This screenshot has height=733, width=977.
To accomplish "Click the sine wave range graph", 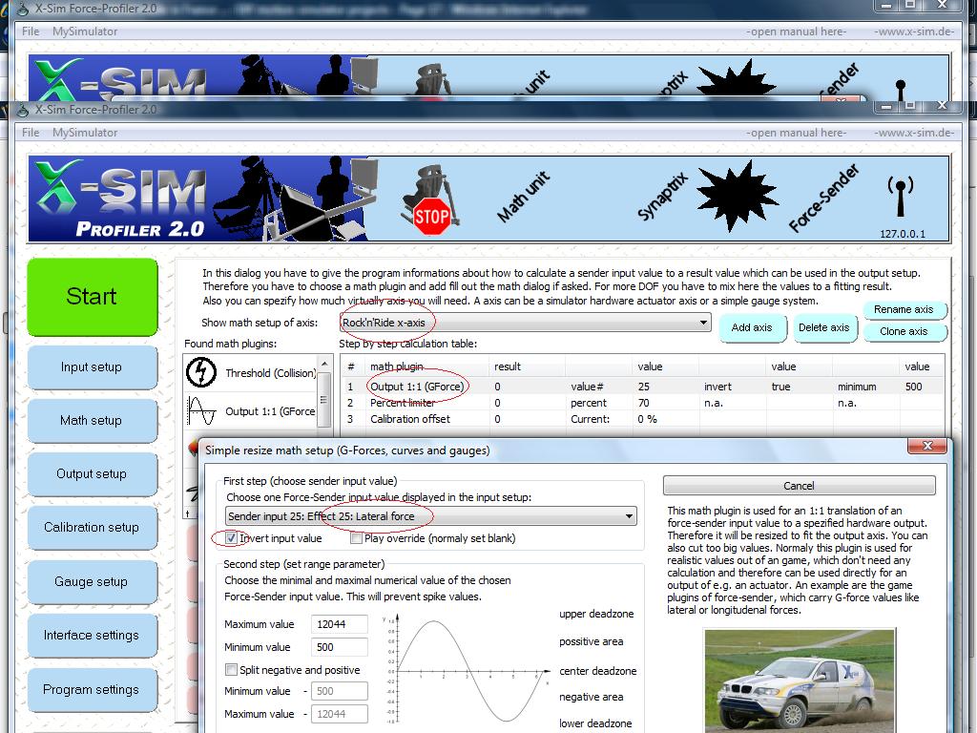I will (468, 670).
